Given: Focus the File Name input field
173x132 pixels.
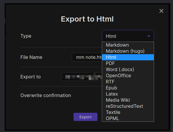Looking at the screenshot, I should click(x=87, y=57).
